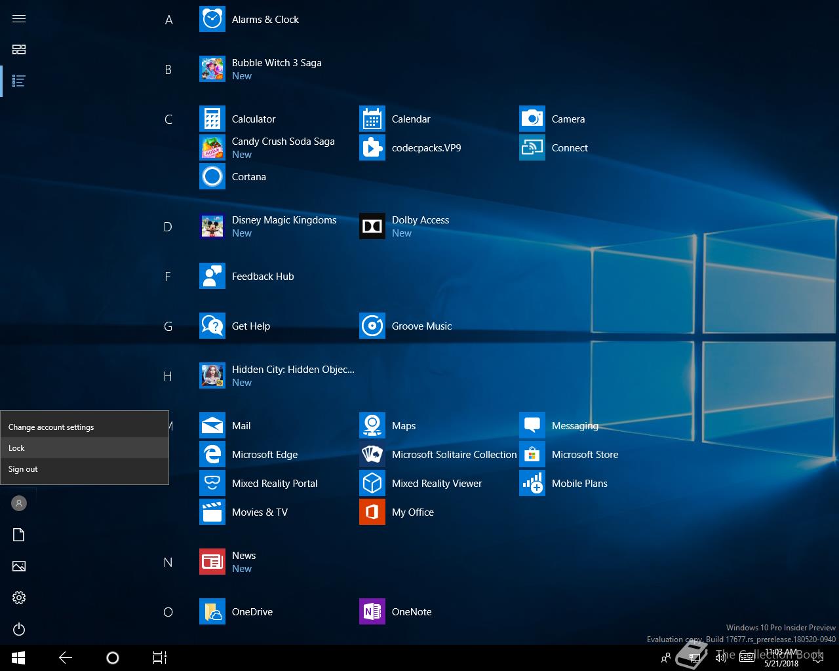The image size is (839, 671).
Task: Click the letter O group header
Action: tap(168, 612)
